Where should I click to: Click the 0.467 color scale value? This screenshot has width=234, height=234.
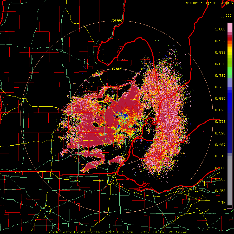(x=220, y=145)
